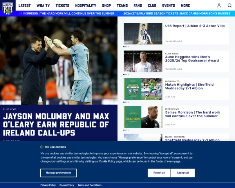Open the Molumby and O'Leary hero photo
The image size is (235, 188).
tap(59, 61)
